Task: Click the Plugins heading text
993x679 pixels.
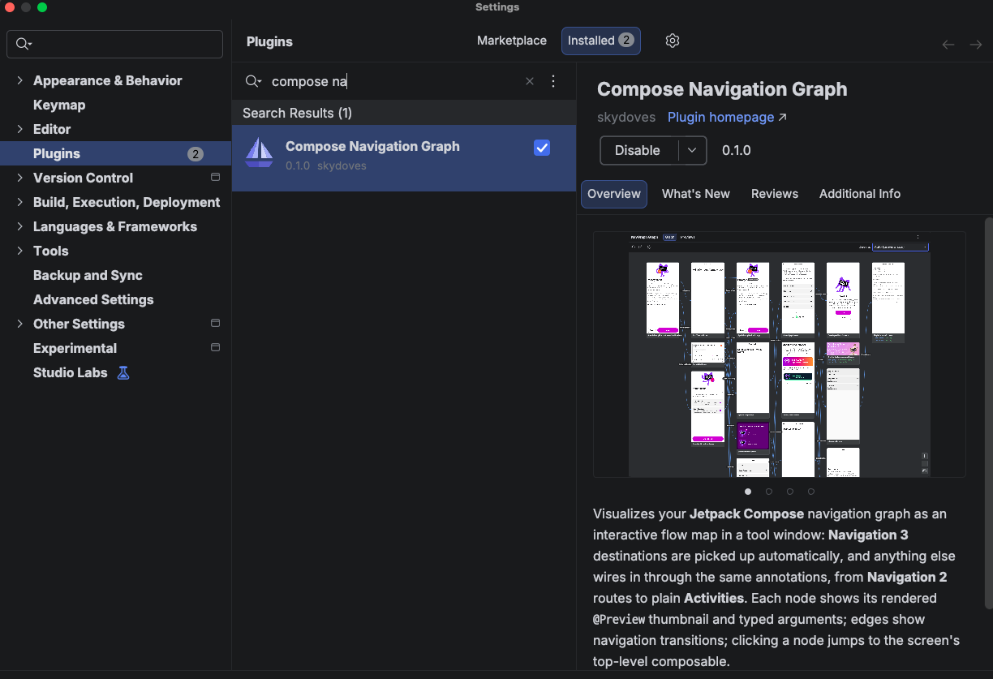Action: (x=269, y=41)
